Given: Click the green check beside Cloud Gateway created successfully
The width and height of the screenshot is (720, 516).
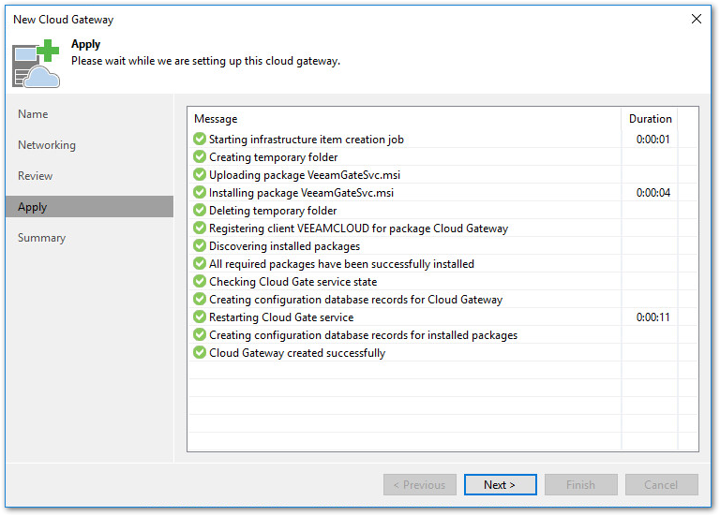Looking at the screenshot, I should tap(200, 353).
